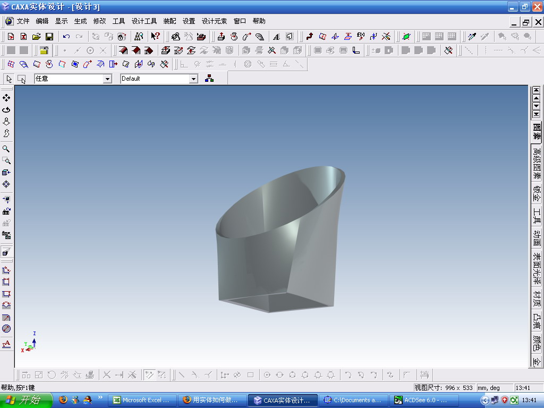
Task: Select the zoom window tool
Action: coord(6,160)
